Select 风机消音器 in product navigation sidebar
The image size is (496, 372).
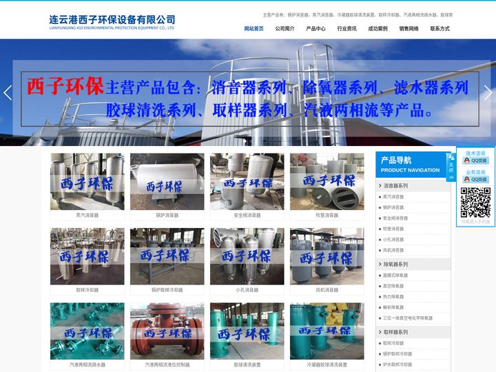coord(393,250)
